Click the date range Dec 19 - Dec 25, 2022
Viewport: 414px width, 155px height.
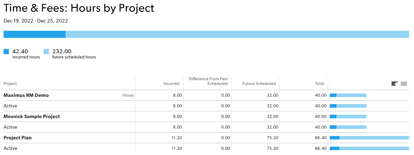coord(36,20)
